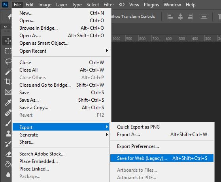Select the Move tool
The height and width of the screenshot is (182, 221).
pos(8,41)
